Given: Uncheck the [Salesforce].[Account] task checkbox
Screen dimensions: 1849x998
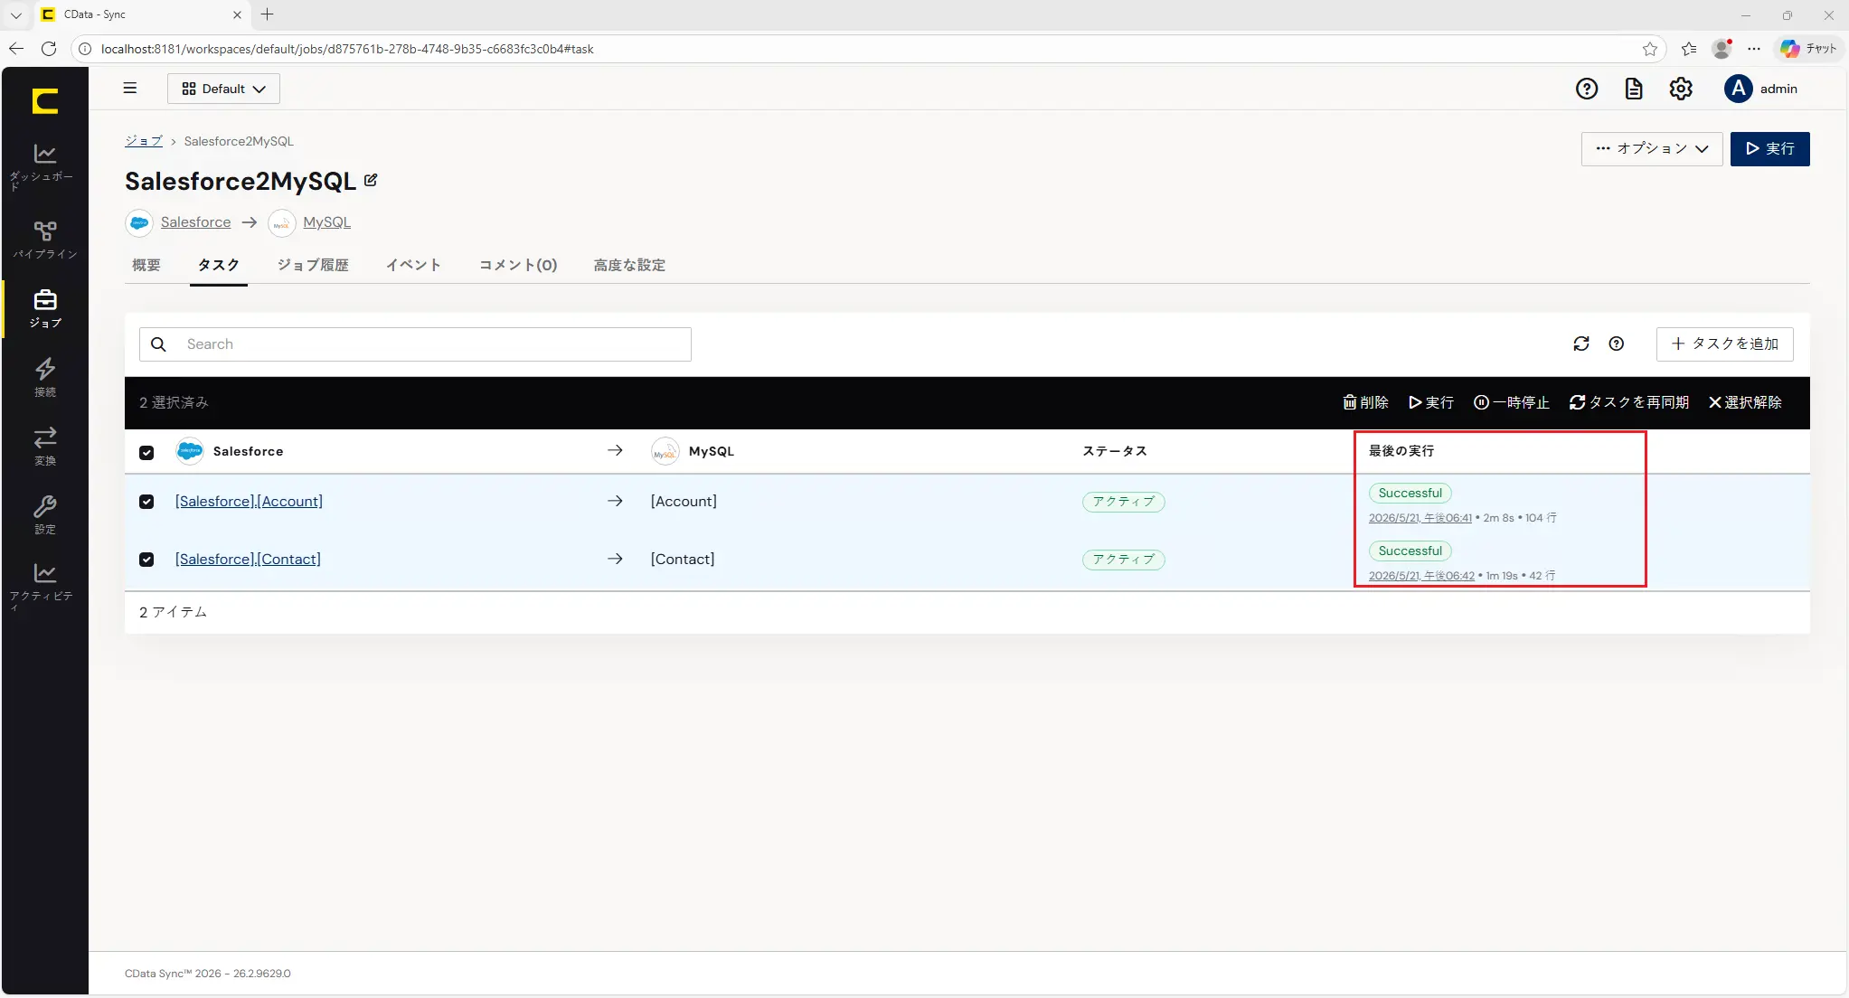Looking at the screenshot, I should [146, 502].
